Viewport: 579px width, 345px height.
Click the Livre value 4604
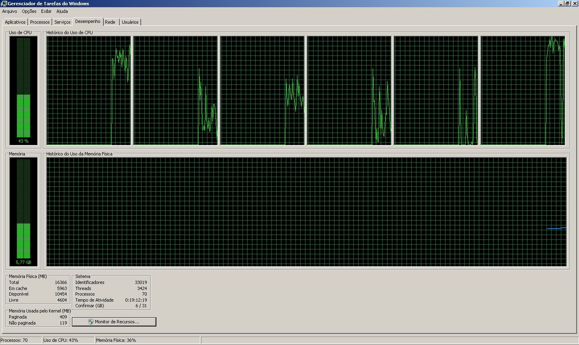click(x=62, y=300)
